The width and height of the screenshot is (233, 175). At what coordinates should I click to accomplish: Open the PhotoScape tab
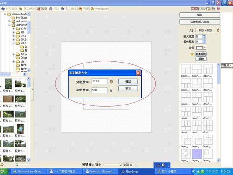pyautogui.click(x=100, y=9)
